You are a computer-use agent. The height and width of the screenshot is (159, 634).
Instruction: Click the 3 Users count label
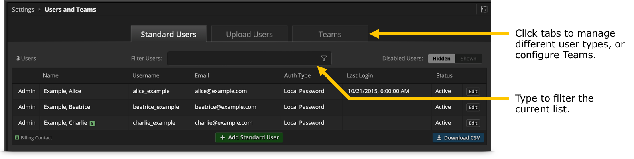tap(26, 59)
